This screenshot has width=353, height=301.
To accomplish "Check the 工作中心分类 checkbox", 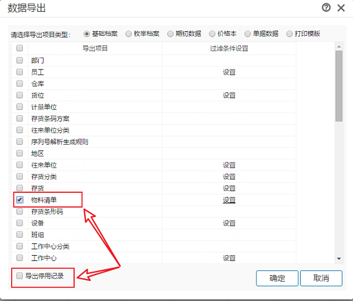I will pyautogui.click(x=19, y=246).
